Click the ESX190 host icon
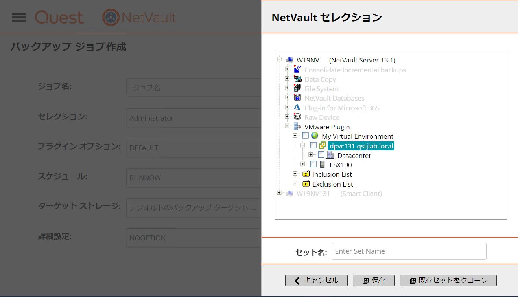Image resolution: width=518 pixels, height=297 pixels. (323, 165)
